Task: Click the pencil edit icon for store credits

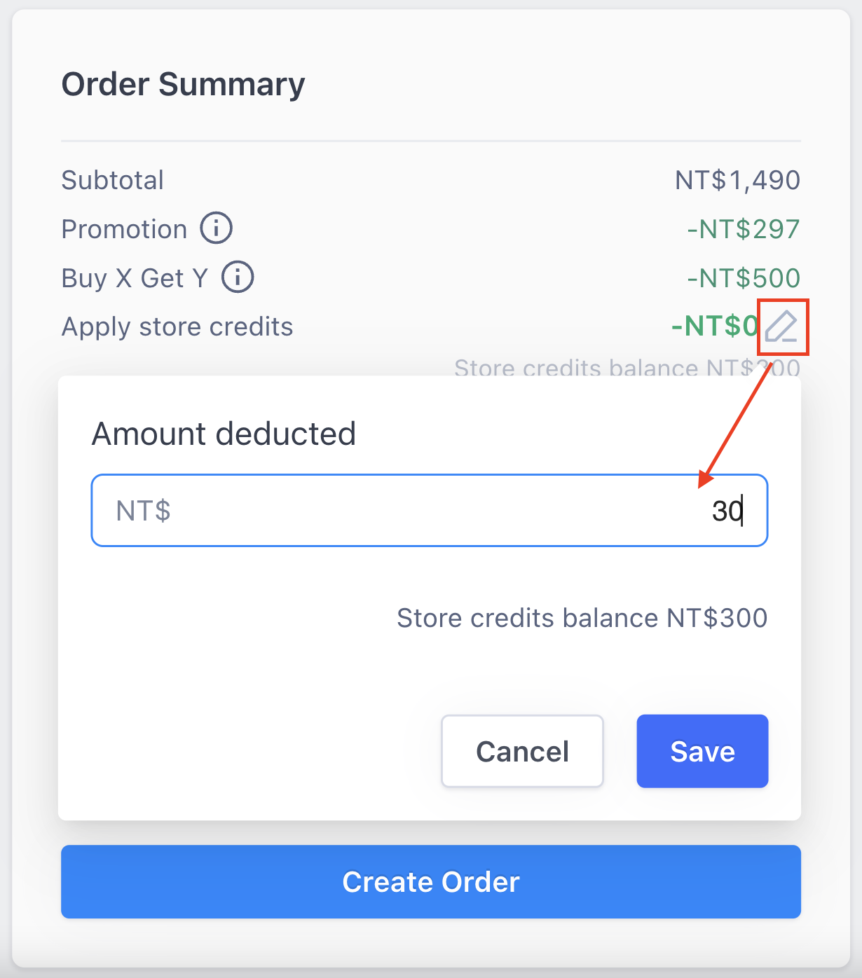Action: point(781,326)
